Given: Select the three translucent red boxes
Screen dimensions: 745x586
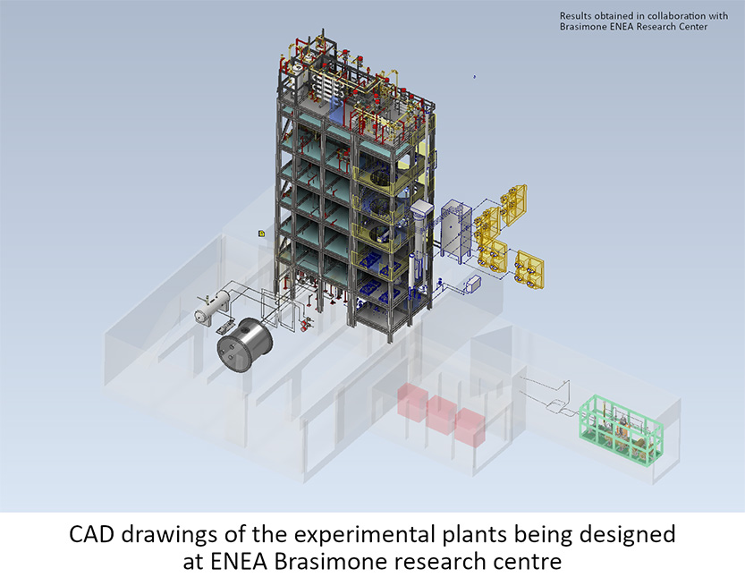Looking at the screenshot, I should 442,415.
